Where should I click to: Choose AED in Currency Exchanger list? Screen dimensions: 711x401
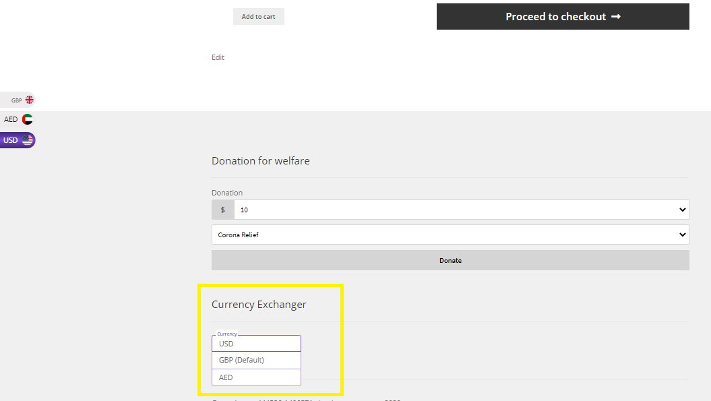pyautogui.click(x=256, y=377)
